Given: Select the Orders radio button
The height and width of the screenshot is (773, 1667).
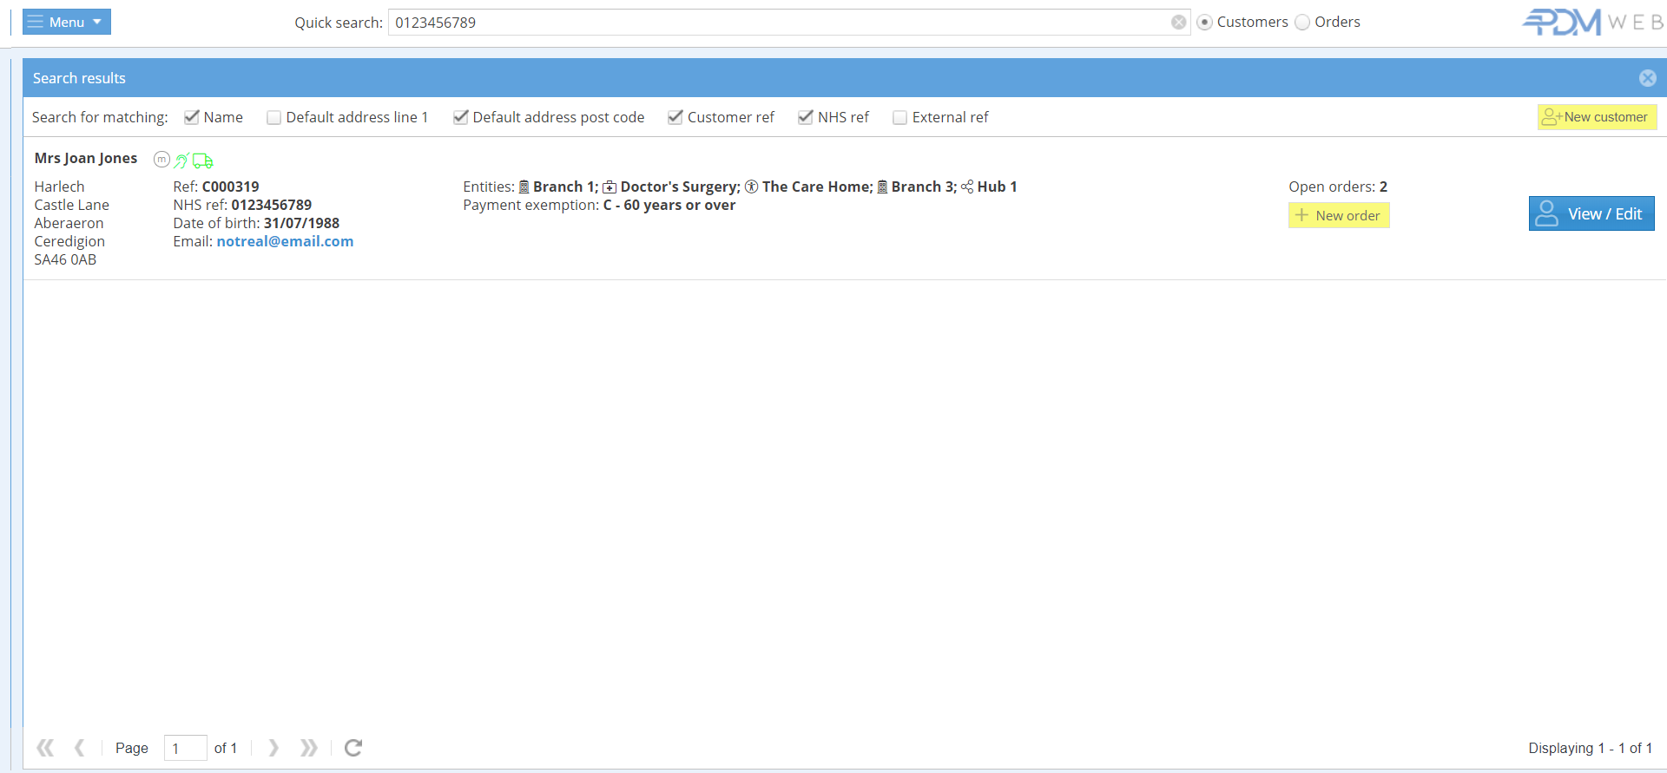Looking at the screenshot, I should tap(1302, 23).
